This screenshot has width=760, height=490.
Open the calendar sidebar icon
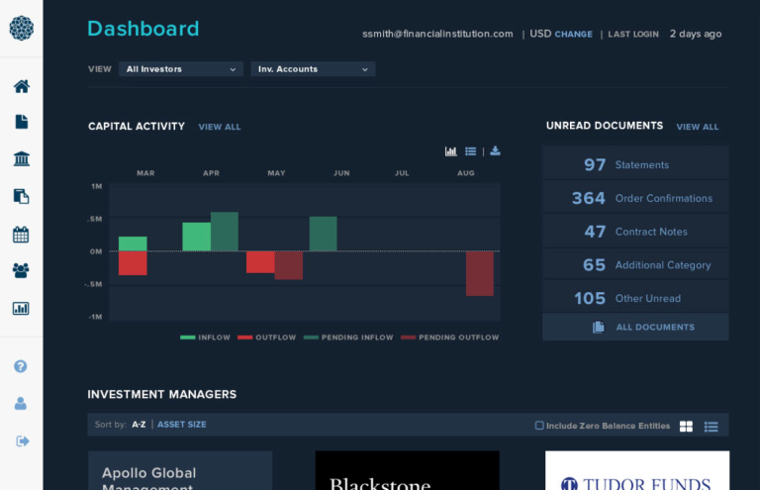coord(21,235)
